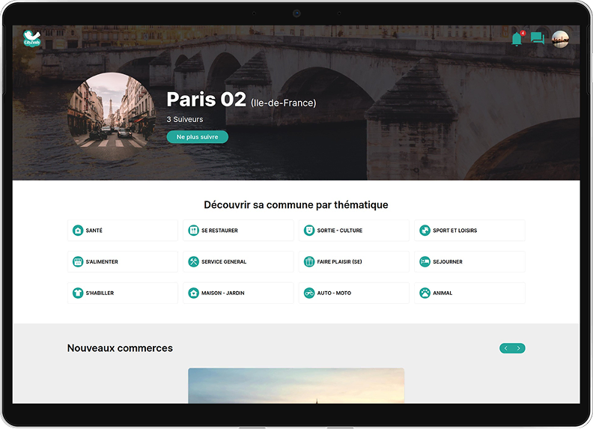This screenshot has height=429, width=593.
Task: Open the Paris 02 round profile photo
Action: point(112,117)
